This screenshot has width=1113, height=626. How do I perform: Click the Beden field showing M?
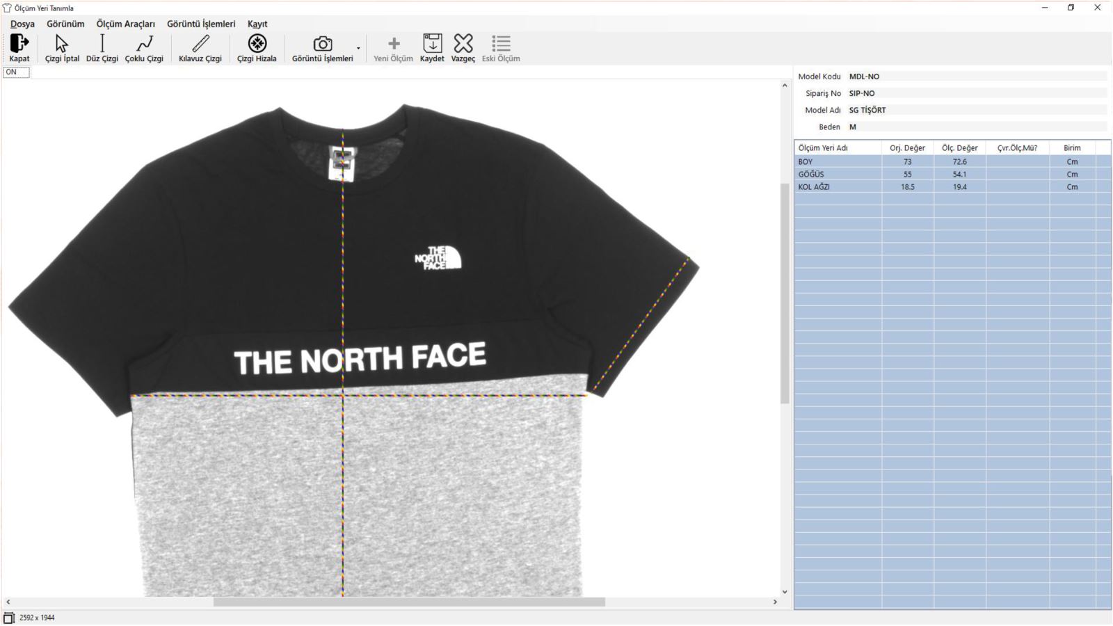(x=976, y=127)
